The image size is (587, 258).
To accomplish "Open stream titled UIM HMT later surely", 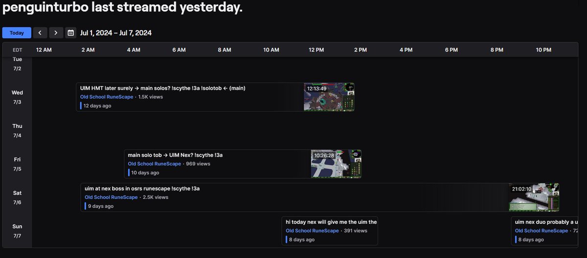I will coord(163,88).
